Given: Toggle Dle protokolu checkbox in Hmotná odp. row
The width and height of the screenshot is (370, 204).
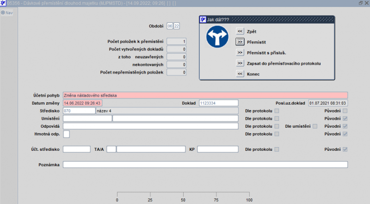Looking at the screenshot, I should coord(277,134).
